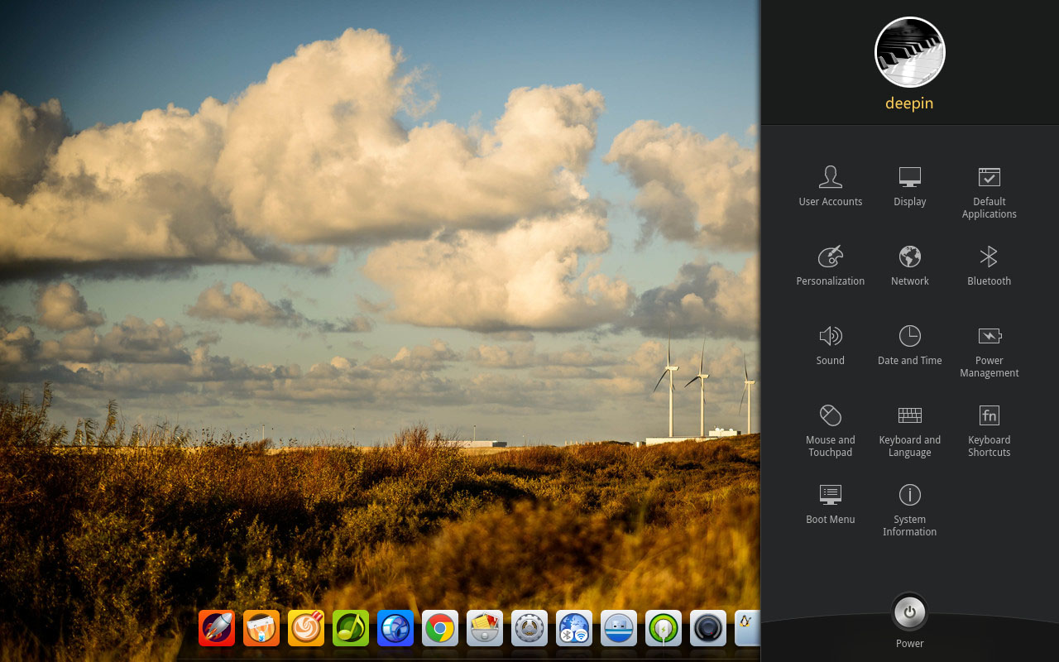
Task: Click the USB disk mount dock icon
Action: [x=619, y=629]
